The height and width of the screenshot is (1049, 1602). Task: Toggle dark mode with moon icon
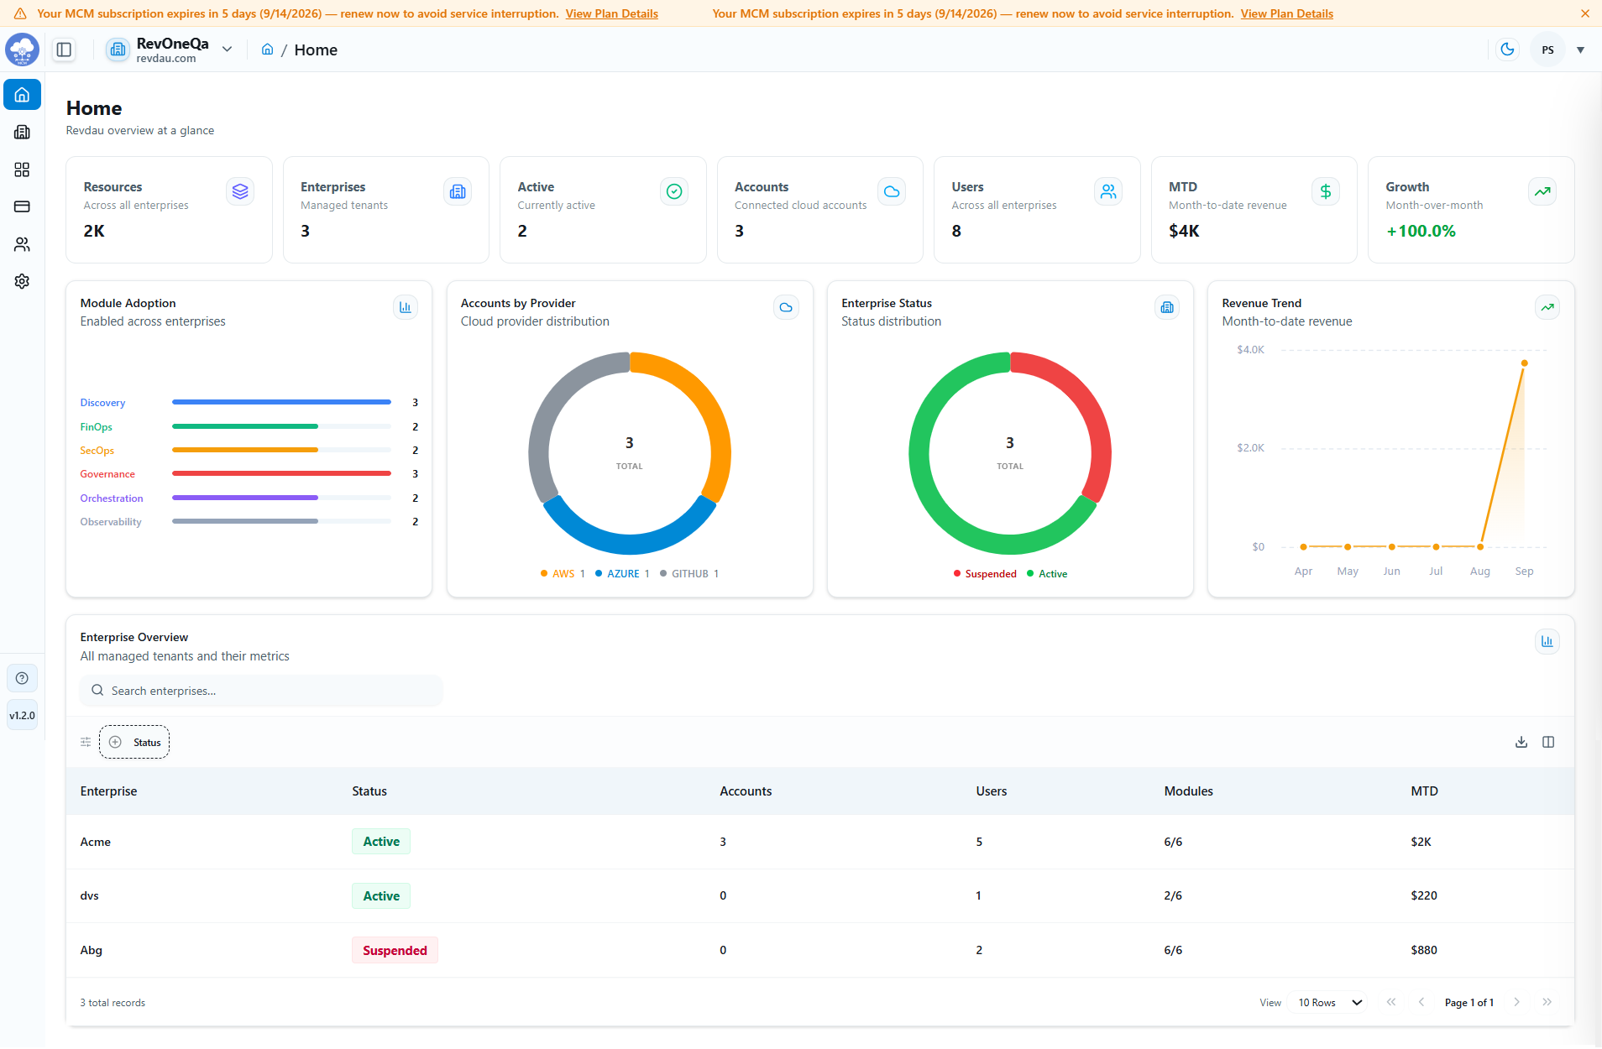click(x=1508, y=50)
